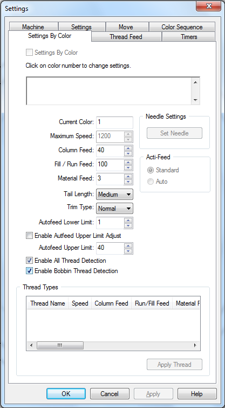Decrease Fill / Run Feed value
This screenshot has width=225, height=408.
pos(128,167)
